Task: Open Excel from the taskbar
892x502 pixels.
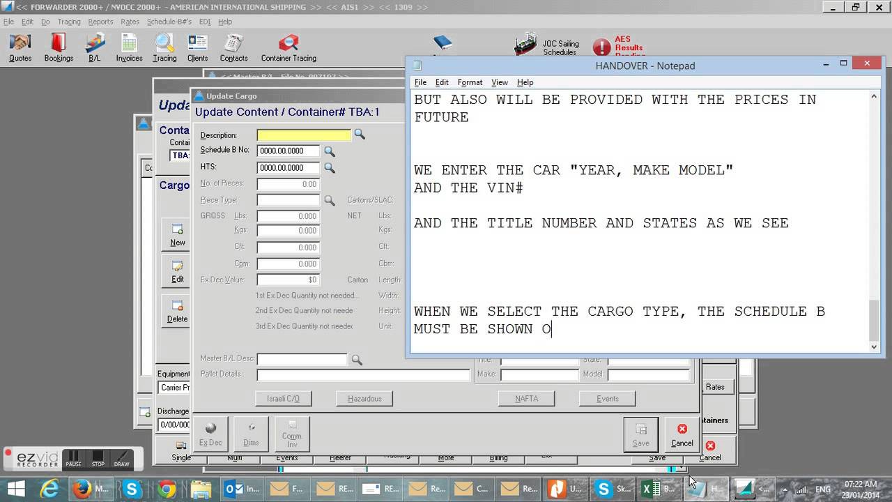Action: tap(659, 489)
